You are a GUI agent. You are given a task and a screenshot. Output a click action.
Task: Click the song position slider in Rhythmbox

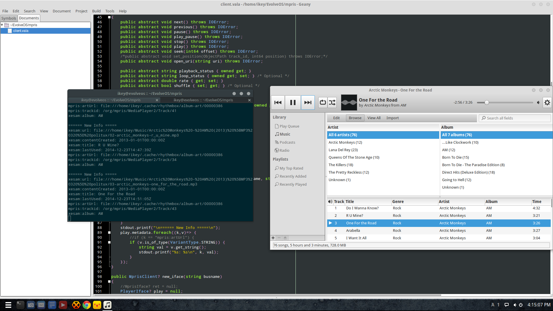505,103
